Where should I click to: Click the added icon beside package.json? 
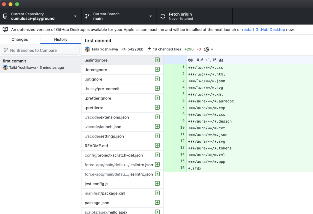[x=157, y=203]
